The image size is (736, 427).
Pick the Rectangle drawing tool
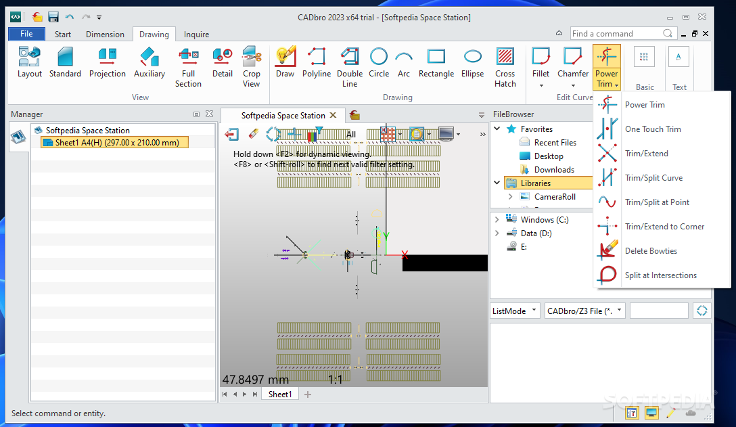click(x=436, y=62)
